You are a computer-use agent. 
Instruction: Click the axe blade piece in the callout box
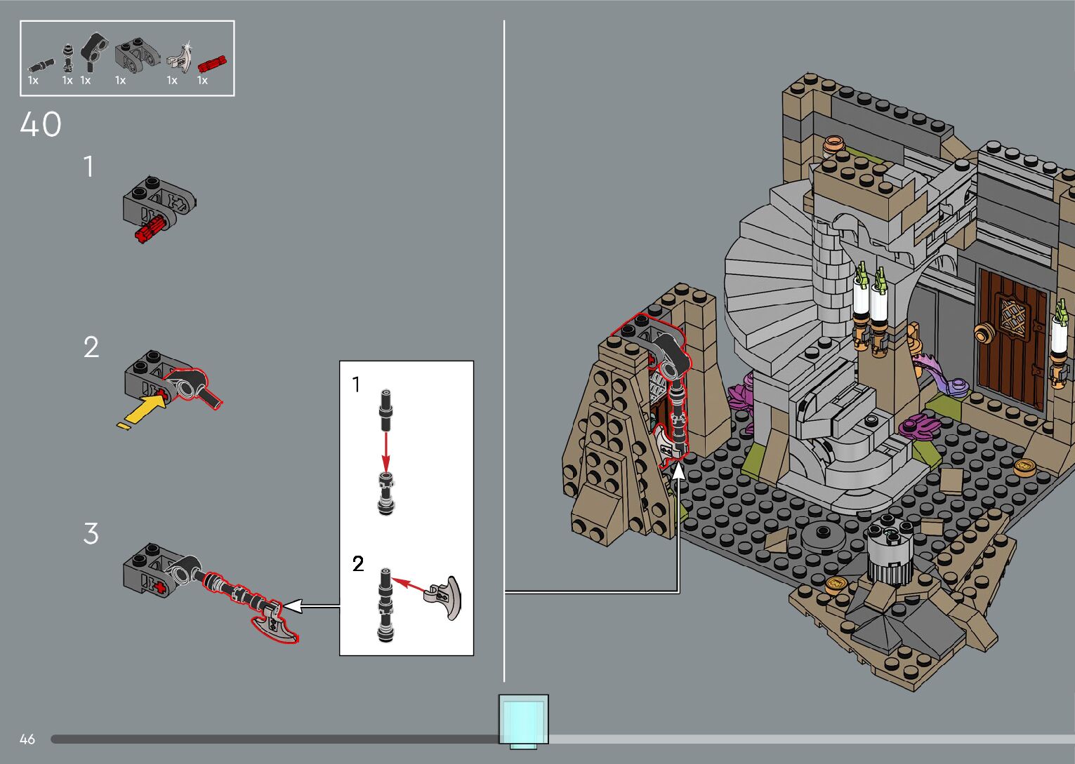click(445, 597)
